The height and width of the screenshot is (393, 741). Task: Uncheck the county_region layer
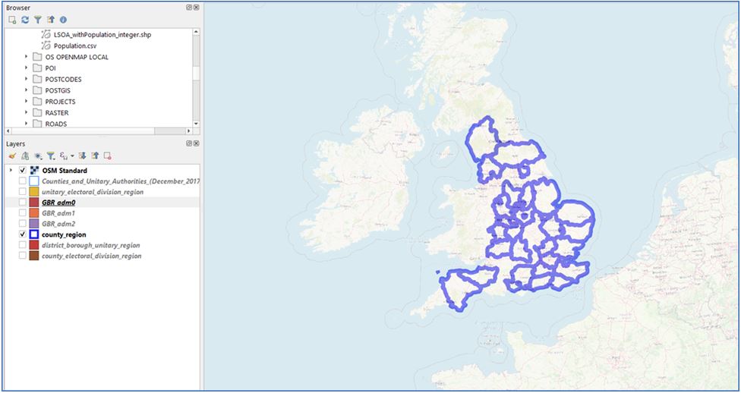tap(22, 234)
